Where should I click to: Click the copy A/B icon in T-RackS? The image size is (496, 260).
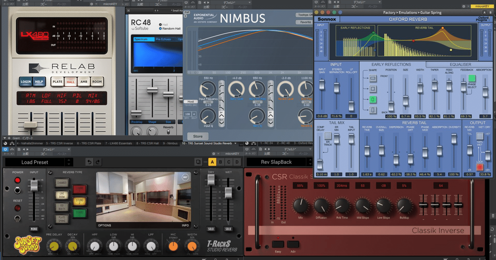(x=198, y=162)
